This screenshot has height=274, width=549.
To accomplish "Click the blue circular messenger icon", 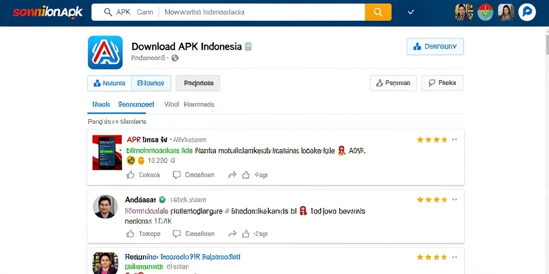I will tap(527, 12).
